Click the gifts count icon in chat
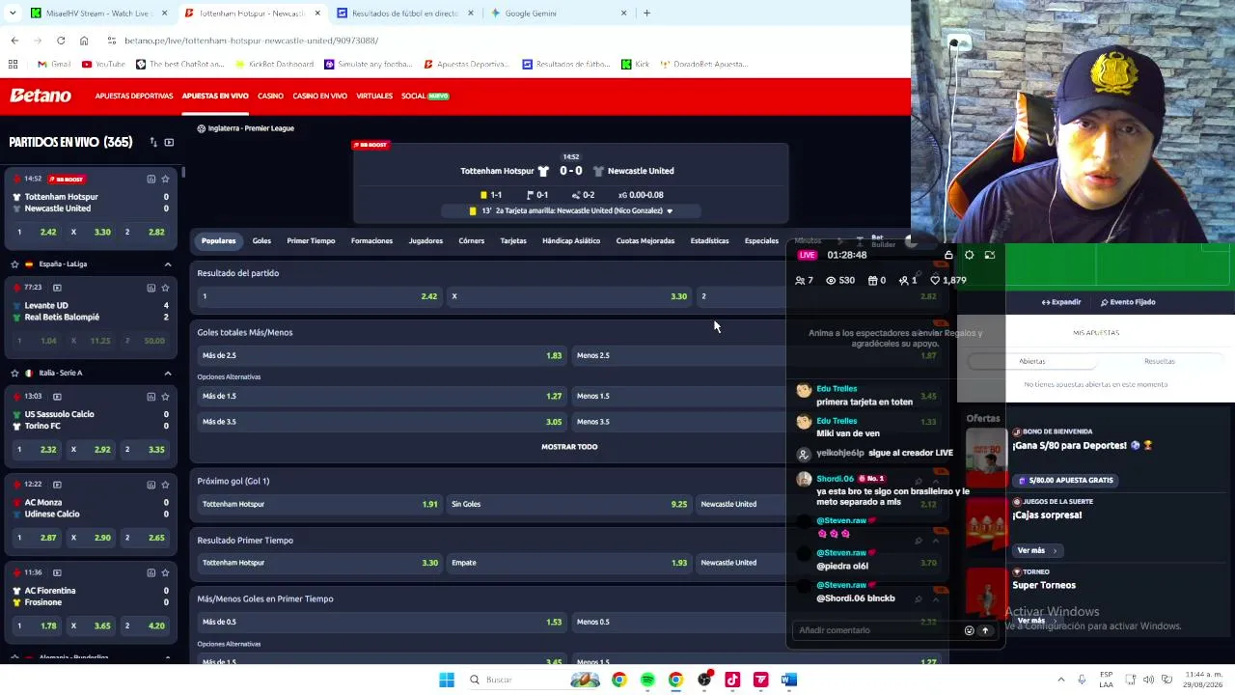 [872, 280]
